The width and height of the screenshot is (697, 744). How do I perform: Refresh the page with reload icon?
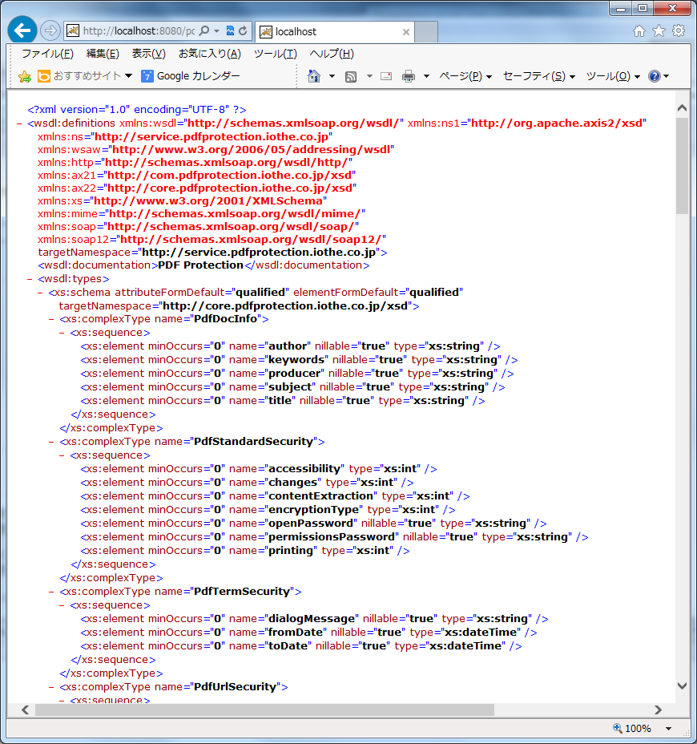pos(243,30)
